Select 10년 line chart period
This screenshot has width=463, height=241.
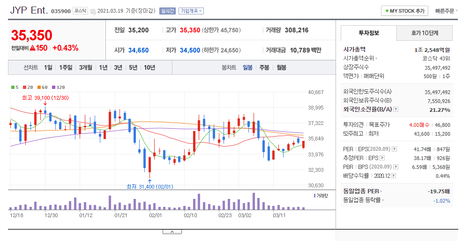149,67
